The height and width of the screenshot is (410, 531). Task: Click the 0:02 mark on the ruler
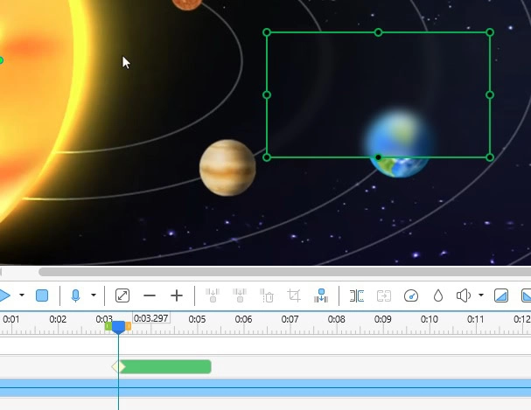58,319
